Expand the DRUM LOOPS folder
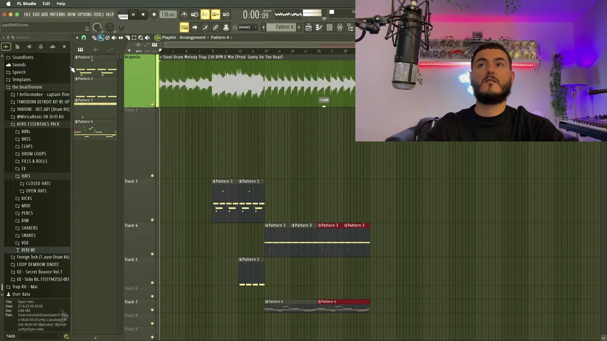 click(x=34, y=154)
